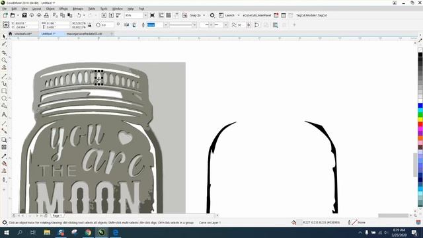Open the Object menu

pos(50,9)
